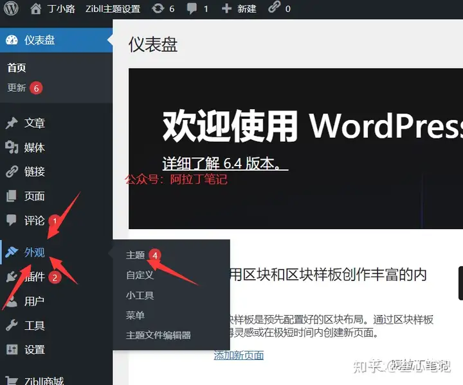Open the 工具 menu
The width and height of the screenshot is (463, 385).
pos(35,325)
